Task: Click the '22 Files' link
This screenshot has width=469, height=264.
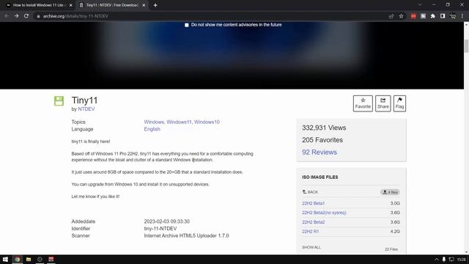Action: point(391,249)
